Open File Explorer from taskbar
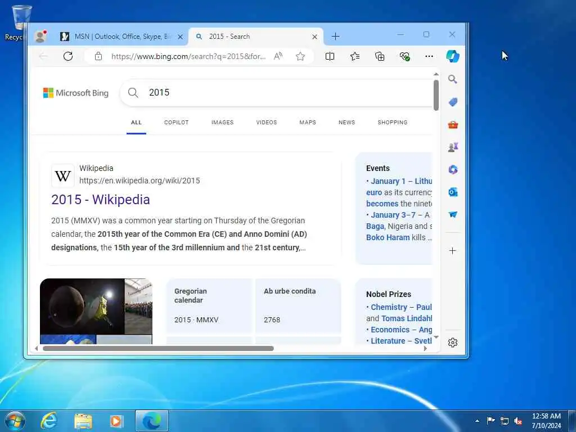The image size is (576, 432). coord(83,421)
